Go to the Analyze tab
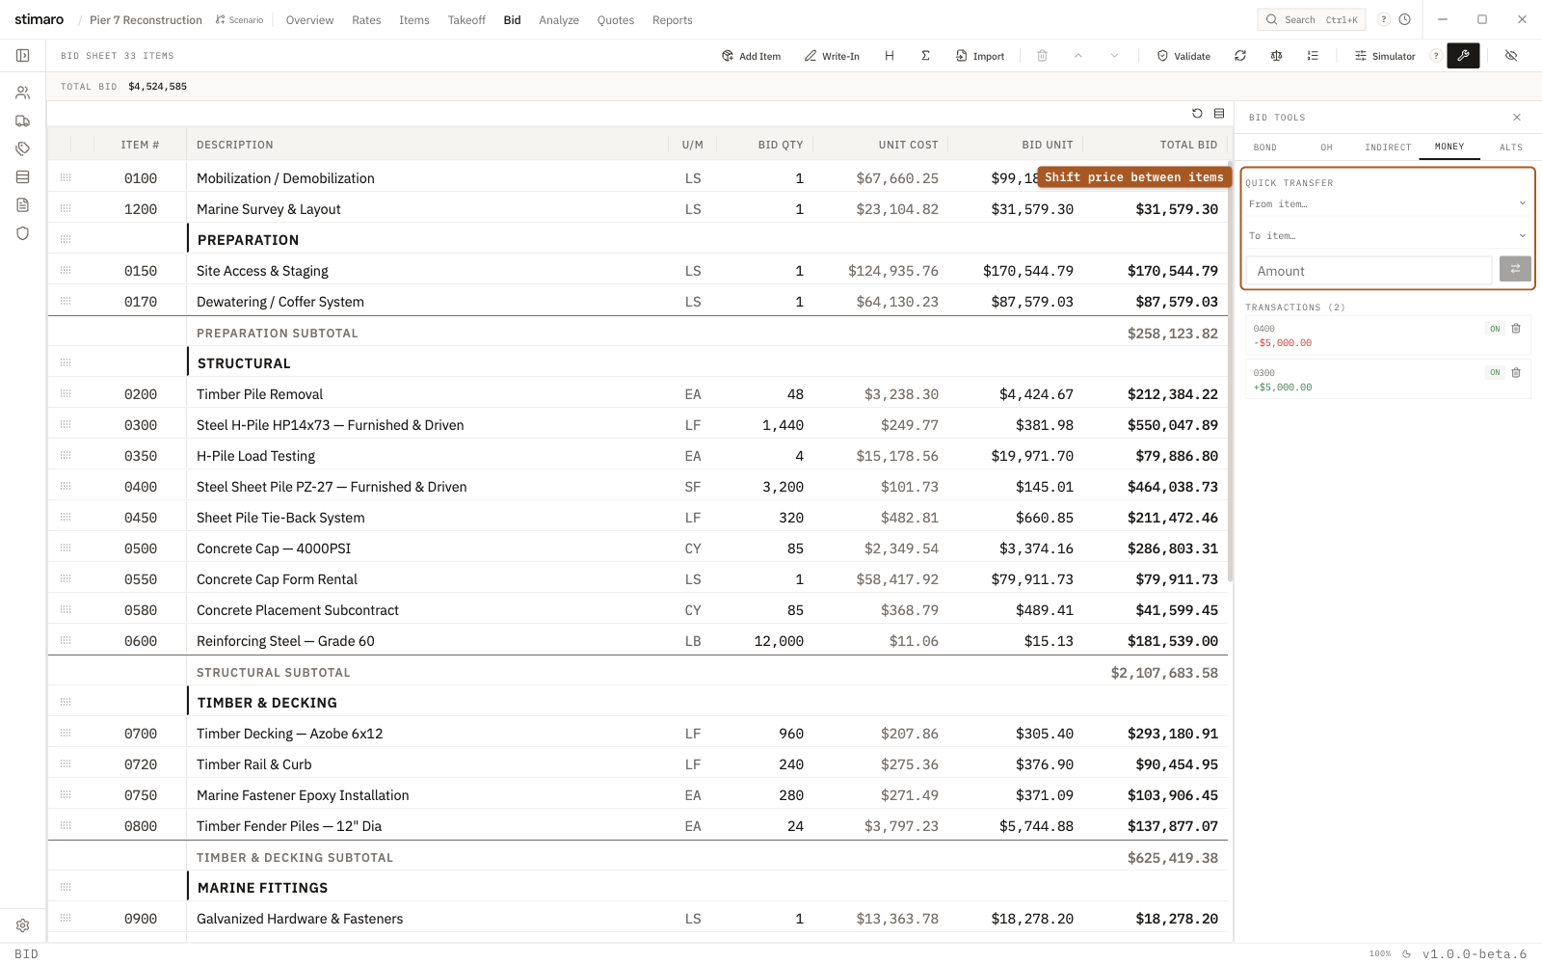Image resolution: width=1542 pixels, height=964 pixels. (x=559, y=20)
